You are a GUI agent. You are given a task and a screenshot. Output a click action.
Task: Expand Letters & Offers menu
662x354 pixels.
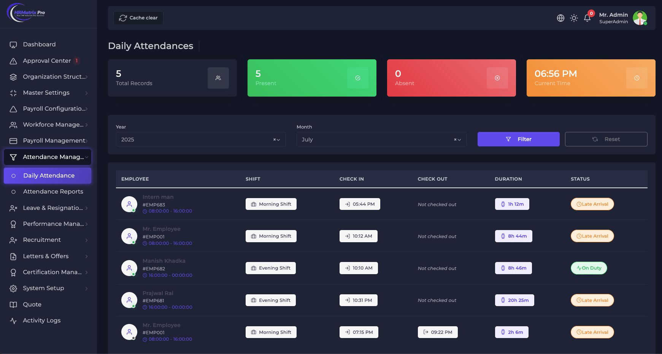(48, 256)
